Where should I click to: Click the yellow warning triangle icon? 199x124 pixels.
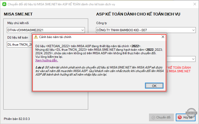click(36, 37)
